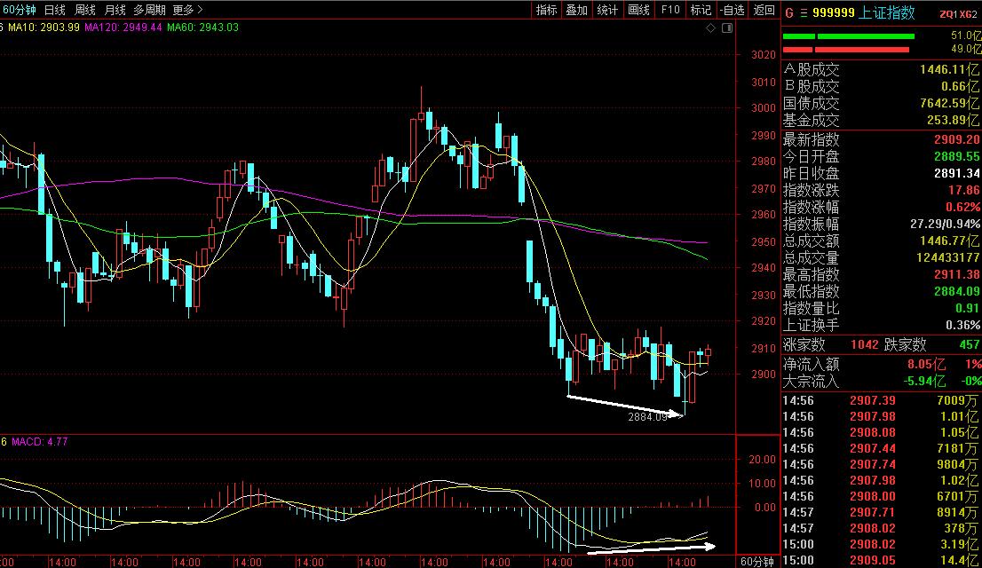The image size is (982, 568).
Task: Open F10 company information
Action: (x=670, y=10)
